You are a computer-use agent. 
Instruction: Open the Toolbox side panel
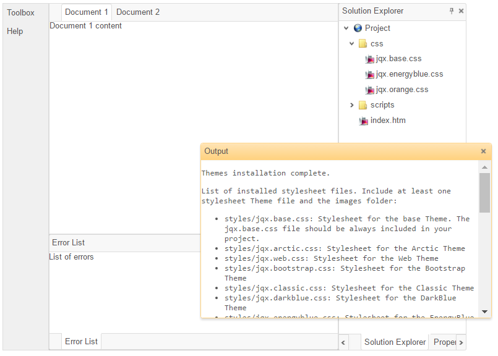(x=21, y=13)
